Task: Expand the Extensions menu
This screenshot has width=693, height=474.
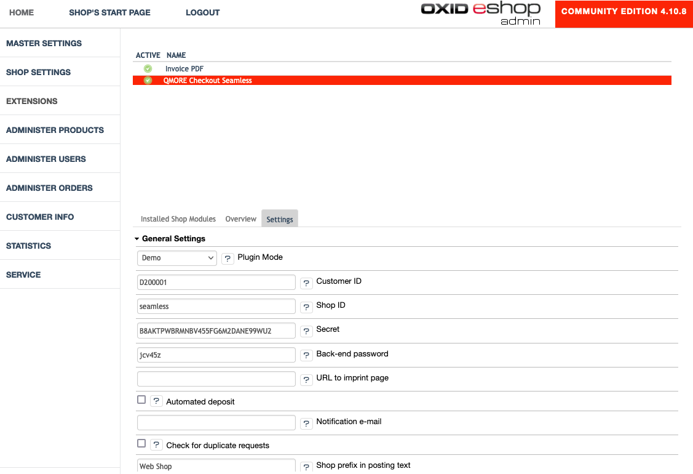Action: pos(32,102)
